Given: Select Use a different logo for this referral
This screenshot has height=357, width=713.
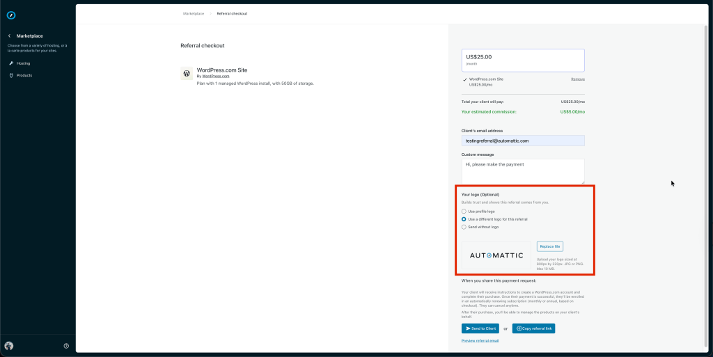Looking at the screenshot, I should tap(464, 219).
